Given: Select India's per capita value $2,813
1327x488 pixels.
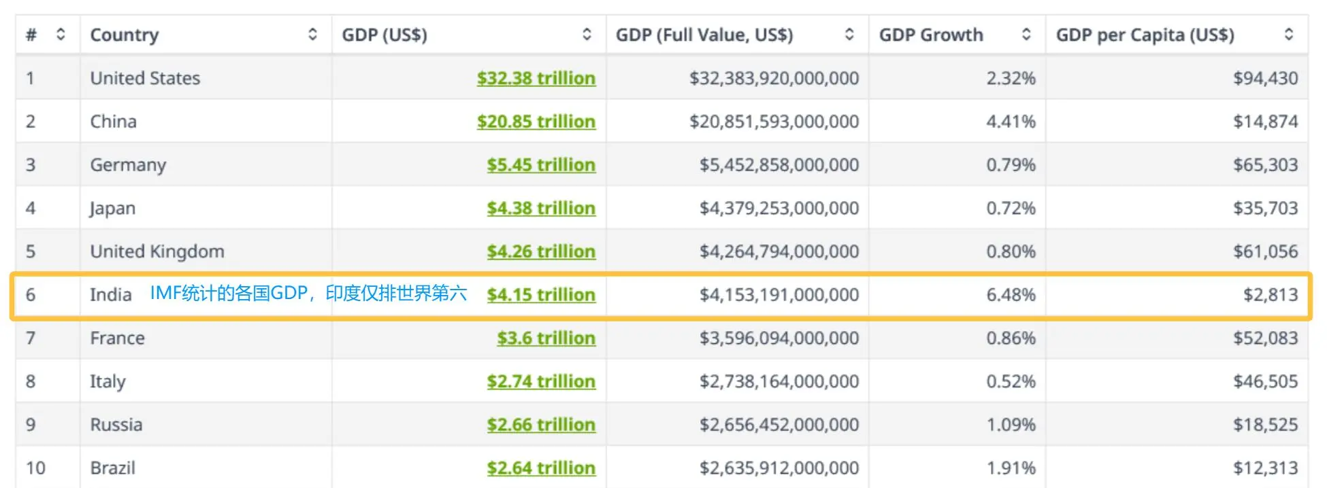Looking at the screenshot, I should pos(1271,295).
